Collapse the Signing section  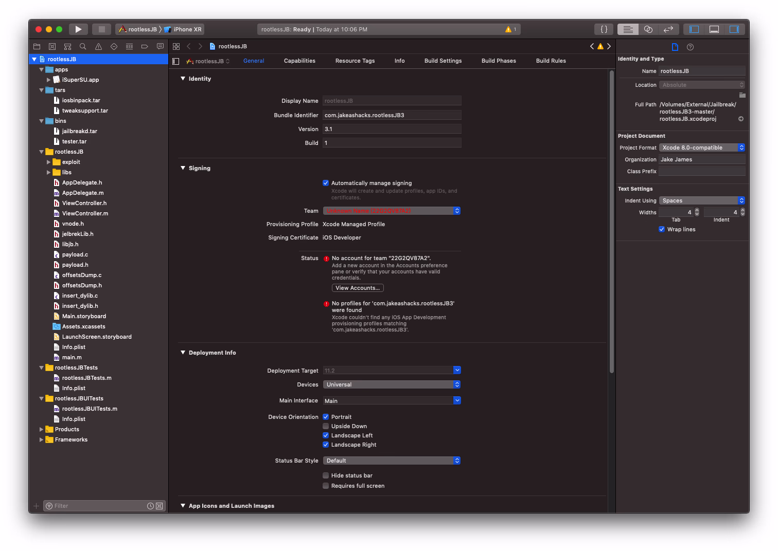click(183, 168)
